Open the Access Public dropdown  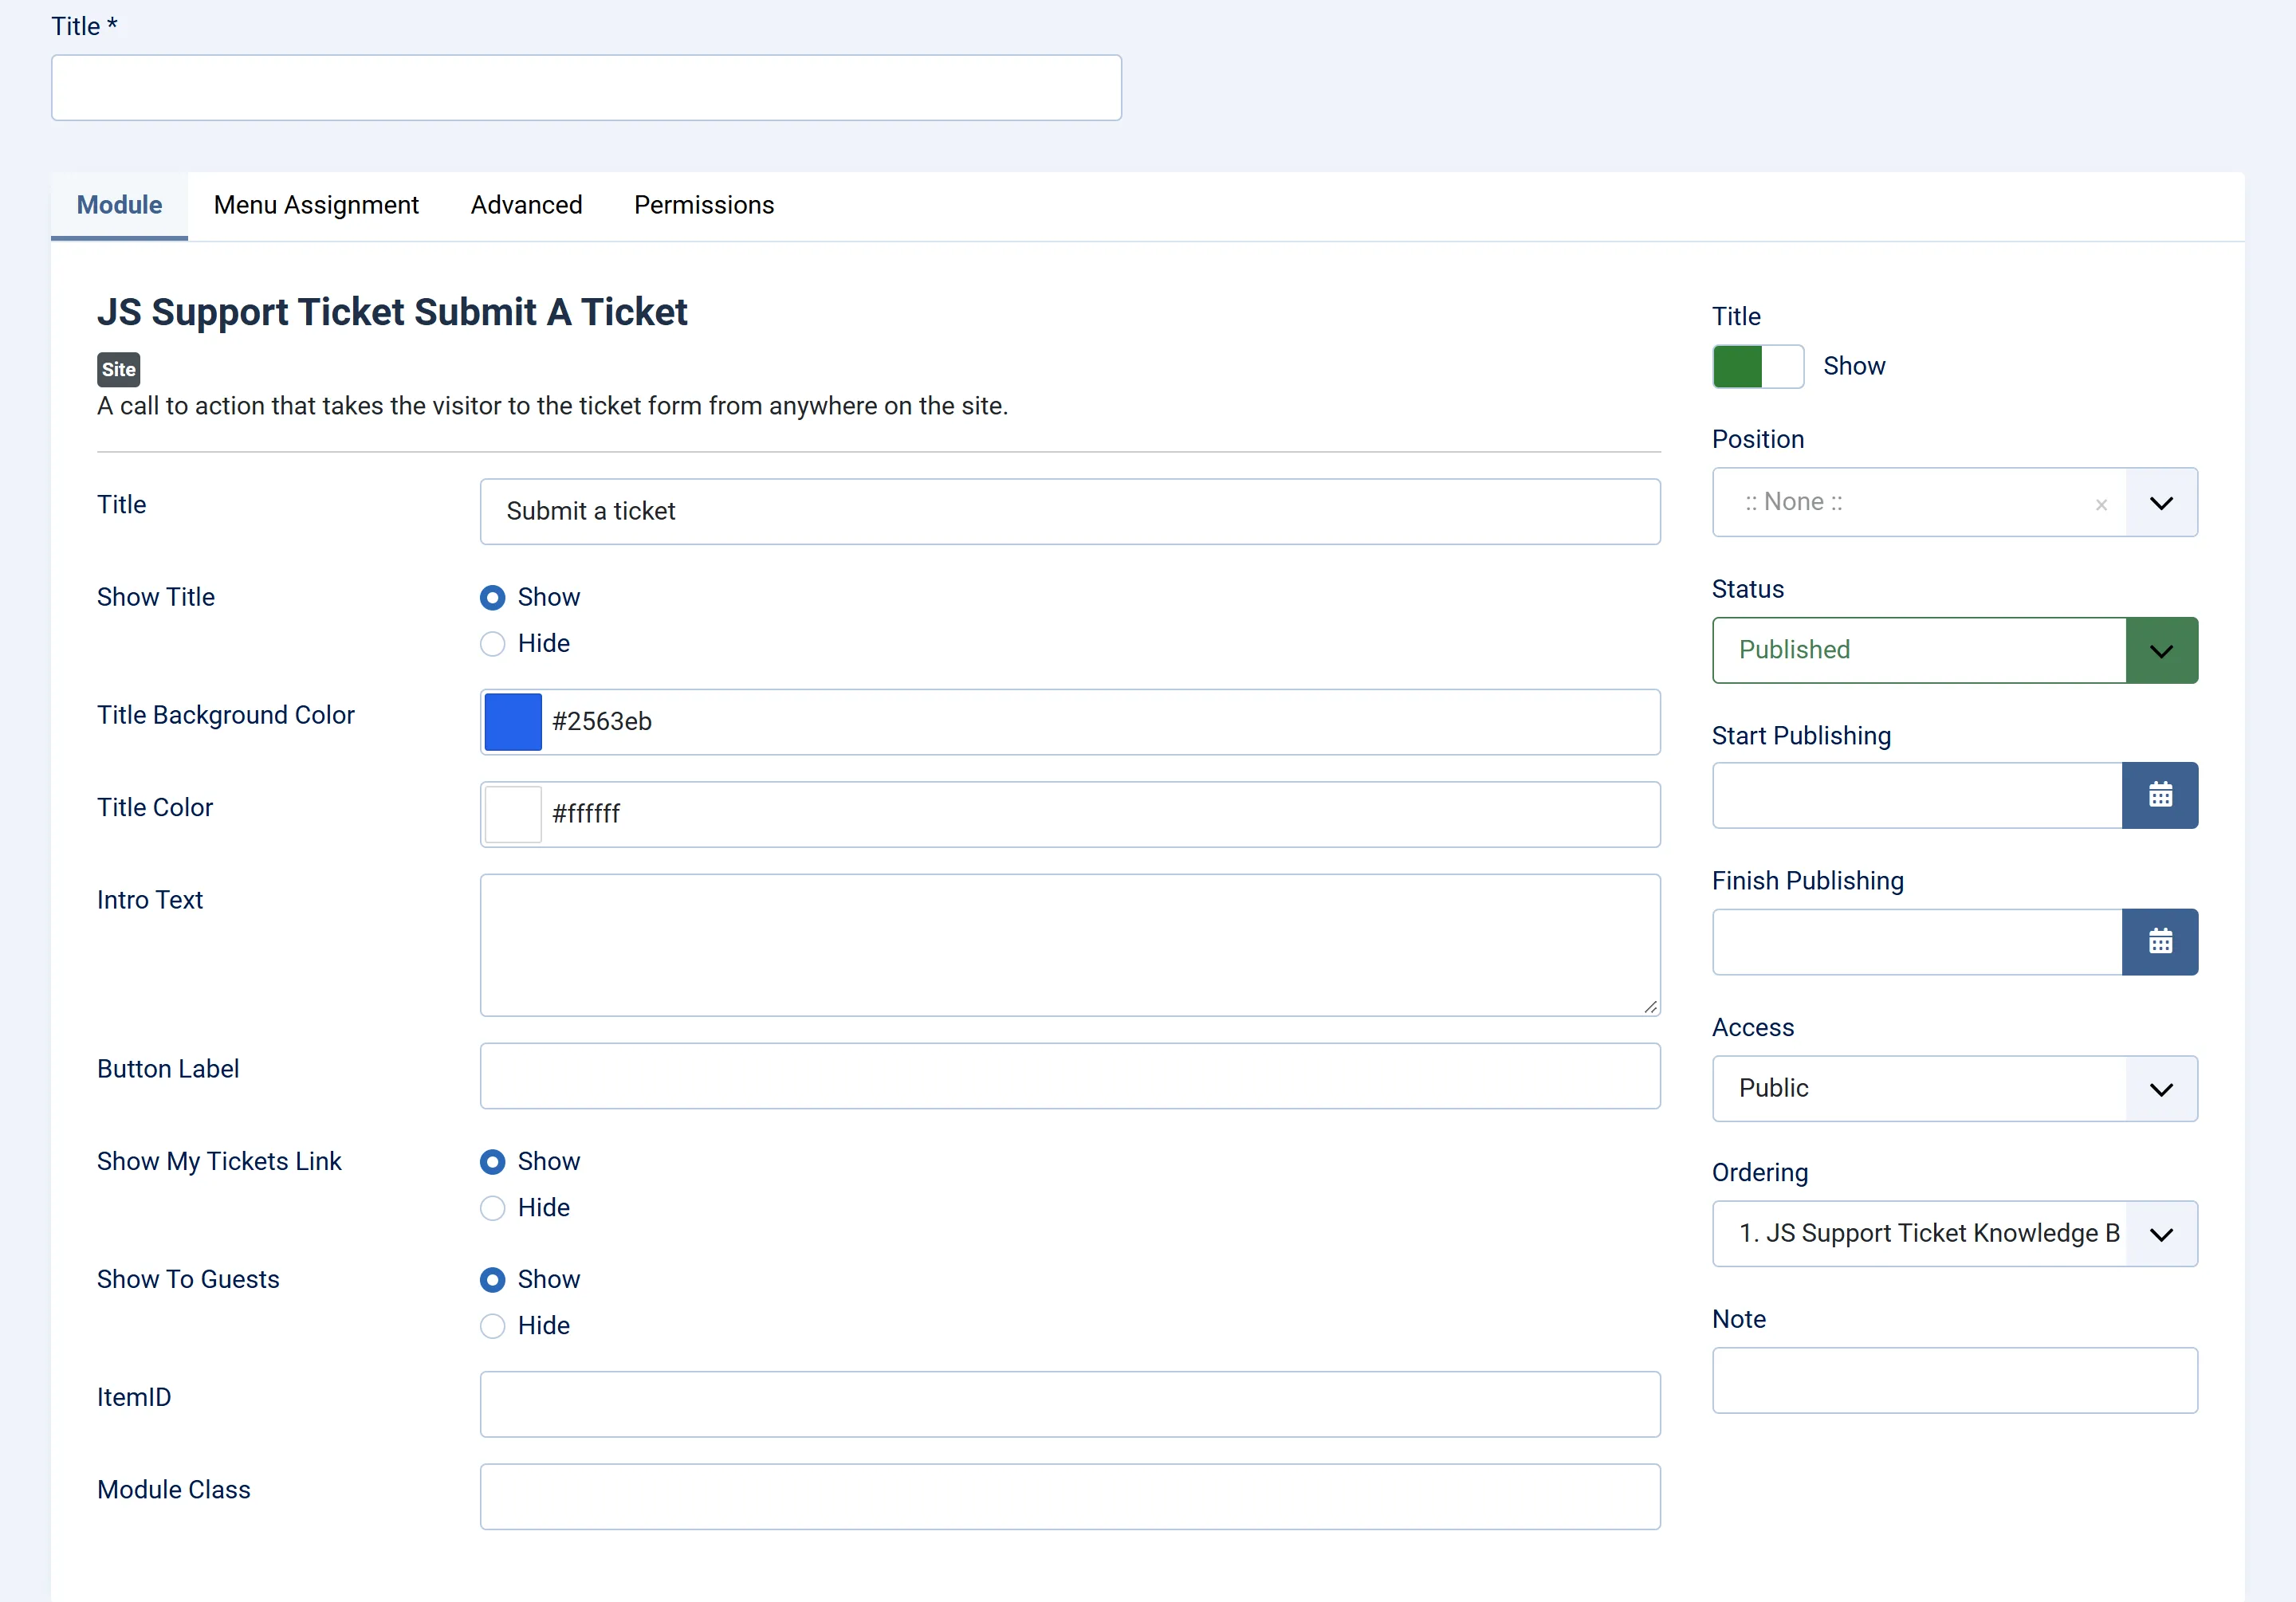(1955, 1088)
